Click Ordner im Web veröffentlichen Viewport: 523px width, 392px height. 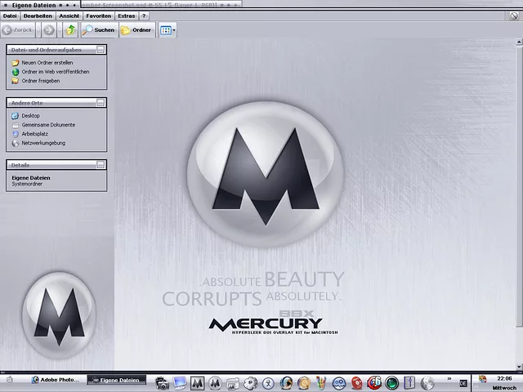coord(56,72)
